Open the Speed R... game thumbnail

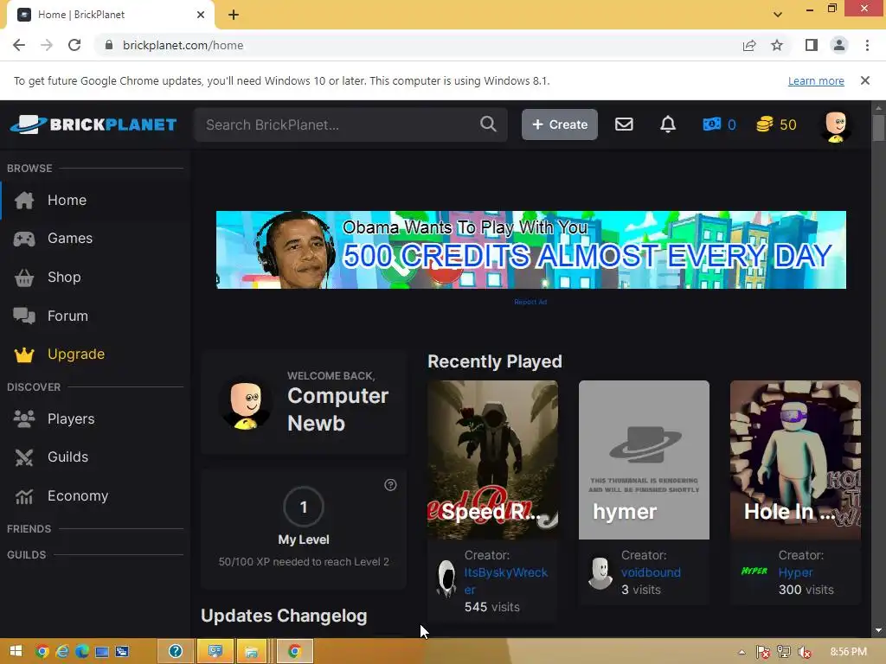coord(492,460)
